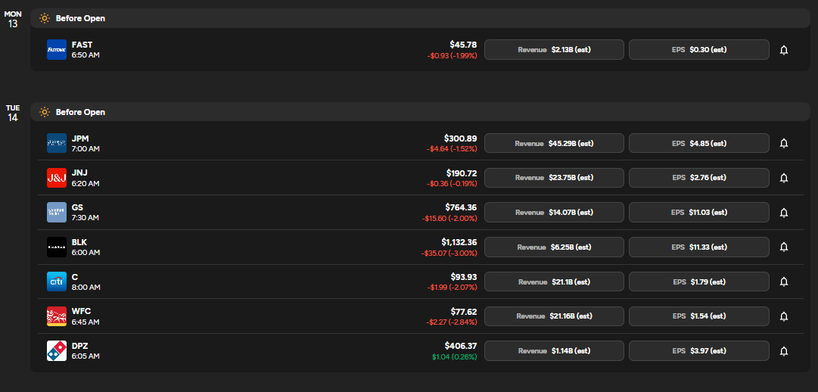Click DPZ Revenue $1.14B estimate
818x392 pixels.
tap(554, 351)
